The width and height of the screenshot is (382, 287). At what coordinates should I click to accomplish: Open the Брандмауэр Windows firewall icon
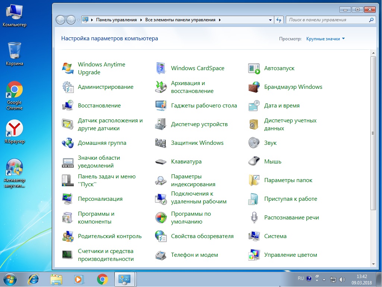254,87
